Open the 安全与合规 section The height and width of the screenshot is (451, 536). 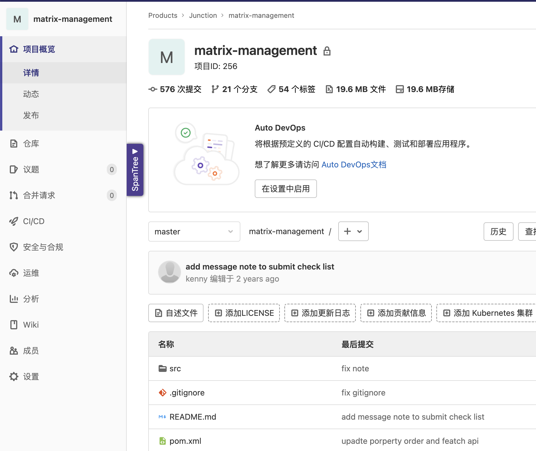43,247
